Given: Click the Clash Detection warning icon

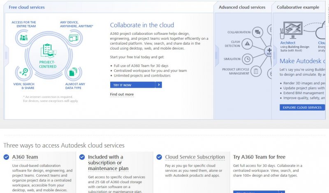Looking at the screenshot, I should coord(247,44).
